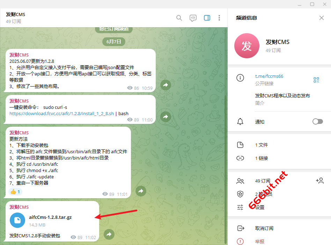This screenshot has height=245, width=331.
Task: Toggle the 通知 notification switch
Action: 318,121
